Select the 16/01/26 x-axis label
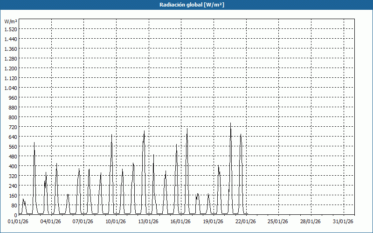 coord(181,221)
